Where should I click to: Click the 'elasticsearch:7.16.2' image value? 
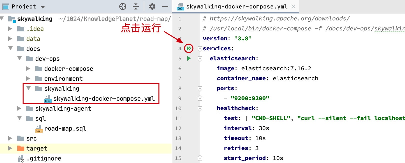(276, 69)
